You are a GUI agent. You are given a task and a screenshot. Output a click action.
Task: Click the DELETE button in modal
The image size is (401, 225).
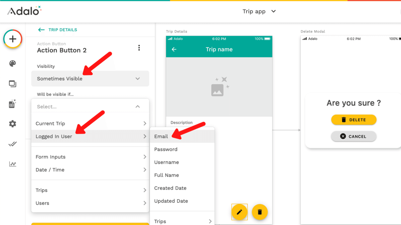click(354, 120)
